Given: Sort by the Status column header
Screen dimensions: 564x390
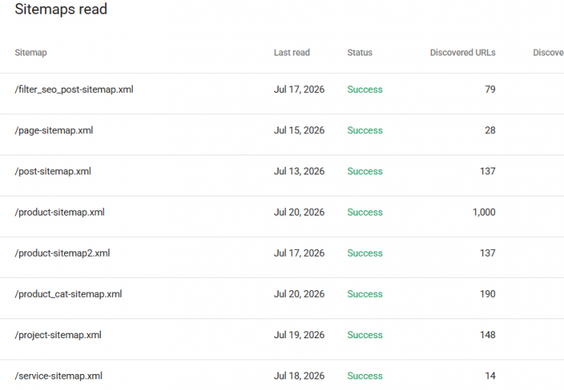Looking at the screenshot, I should [x=359, y=53].
